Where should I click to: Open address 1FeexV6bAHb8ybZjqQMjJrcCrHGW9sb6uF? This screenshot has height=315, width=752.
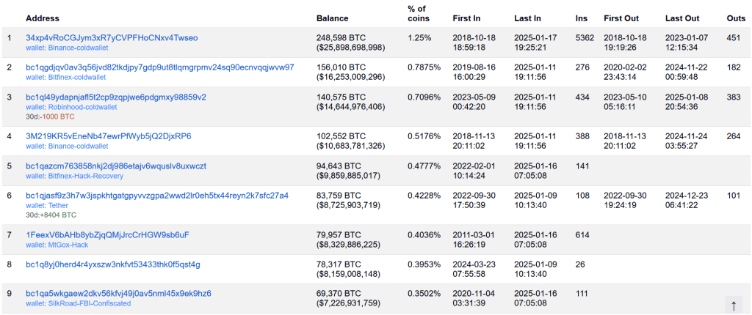coord(107,235)
